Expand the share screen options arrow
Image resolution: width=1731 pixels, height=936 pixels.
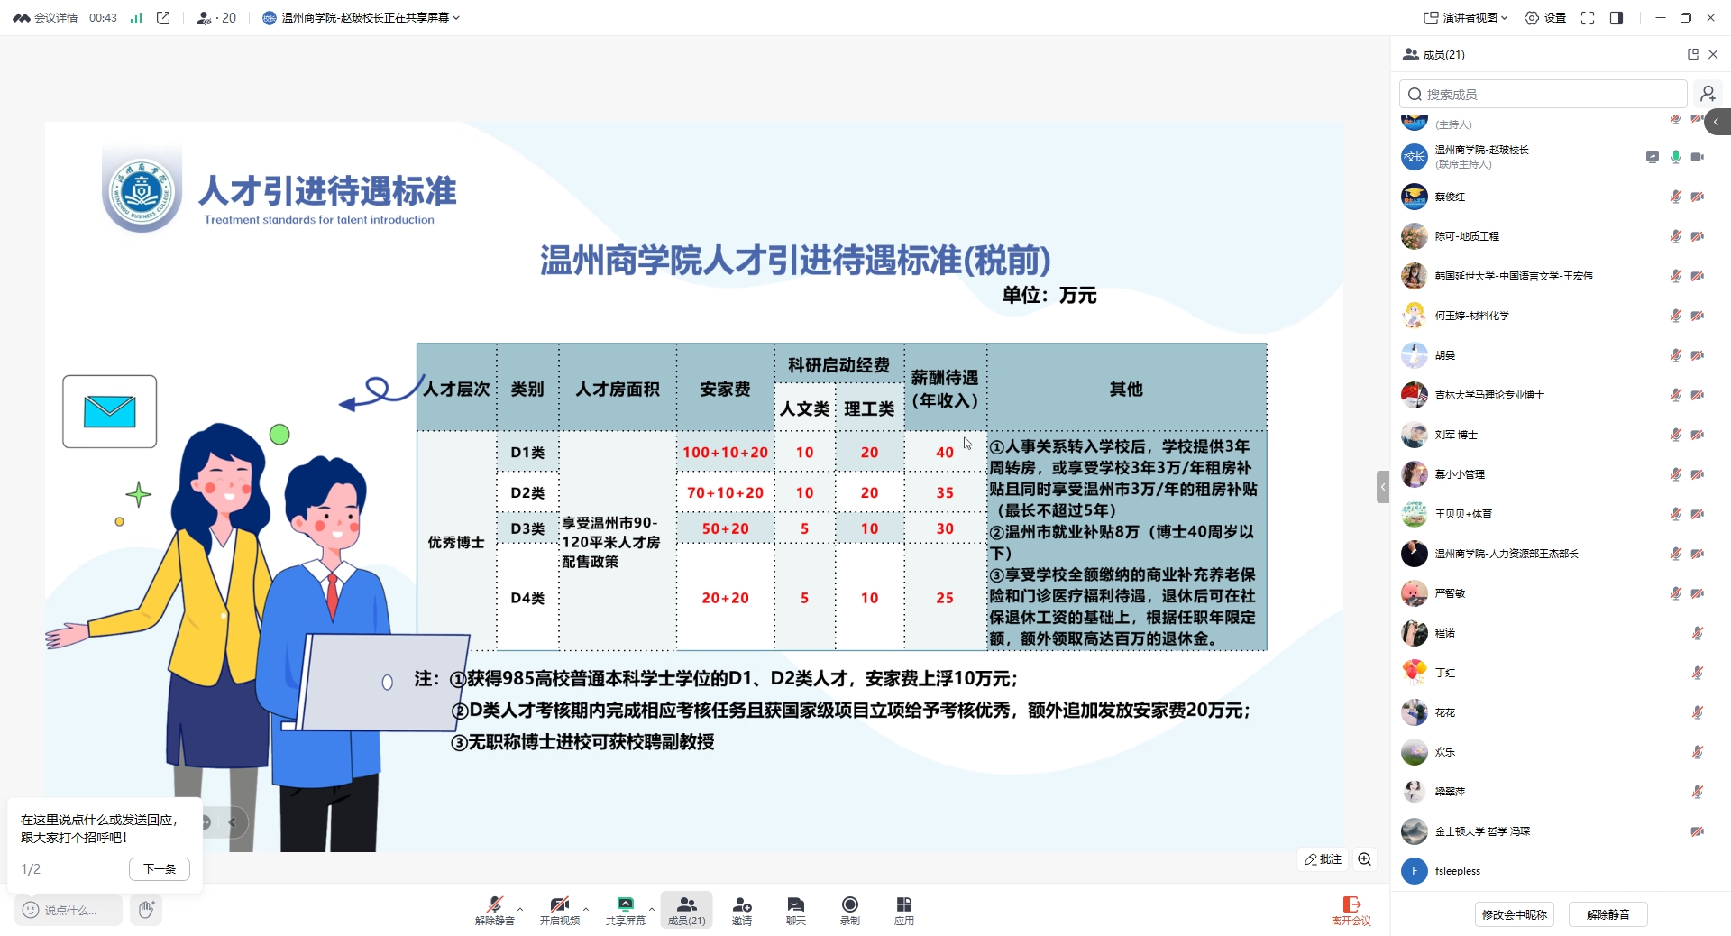(x=652, y=909)
